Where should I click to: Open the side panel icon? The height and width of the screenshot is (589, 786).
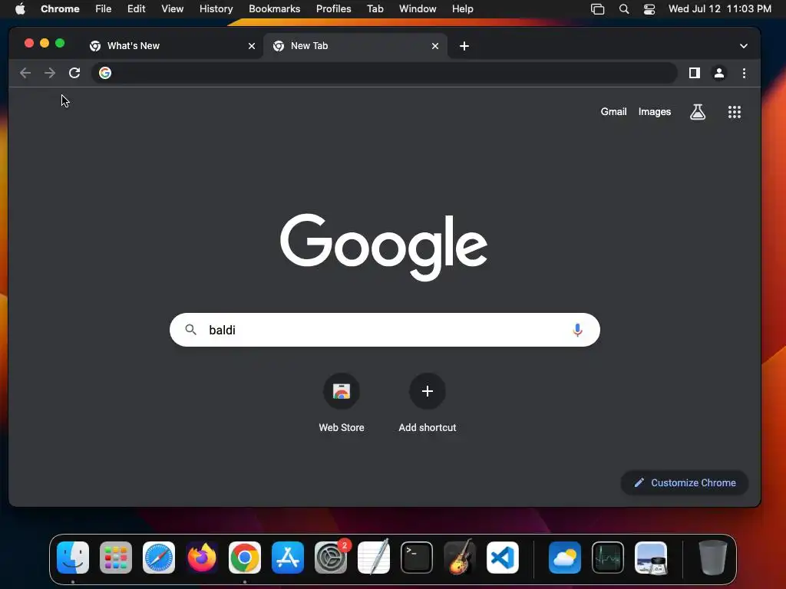(694, 73)
